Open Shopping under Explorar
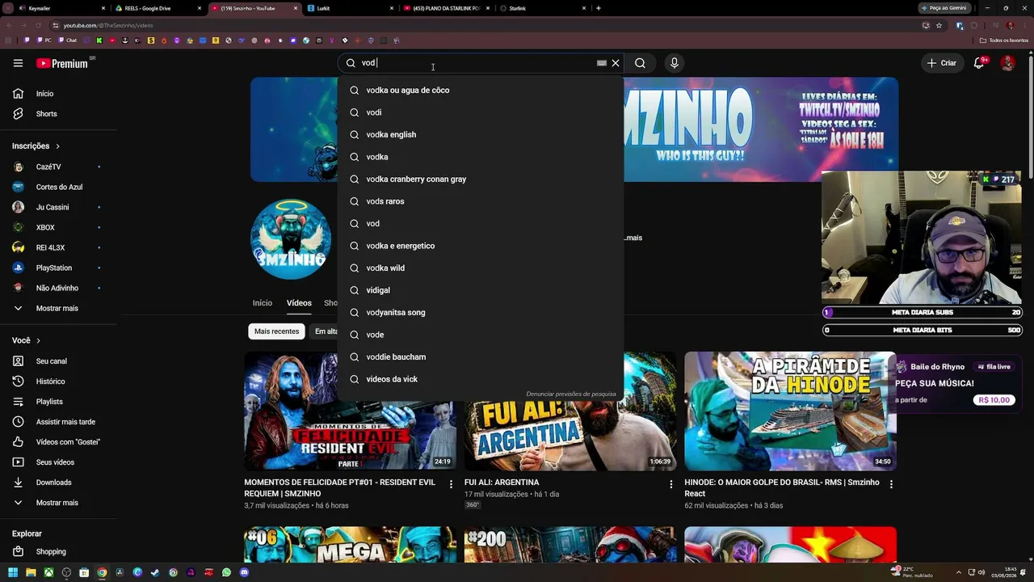 pos(58,551)
